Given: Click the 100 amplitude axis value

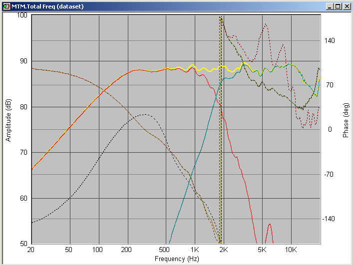Looking at the screenshot, I should click(x=22, y=15).
